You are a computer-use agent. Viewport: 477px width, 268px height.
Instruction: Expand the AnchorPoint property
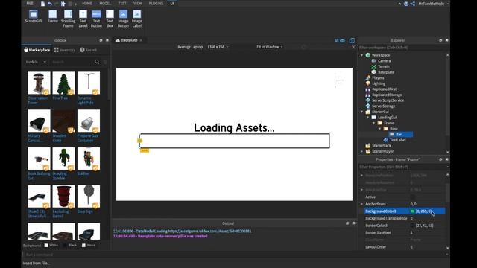pyautogui.click(x=361, y=204)
